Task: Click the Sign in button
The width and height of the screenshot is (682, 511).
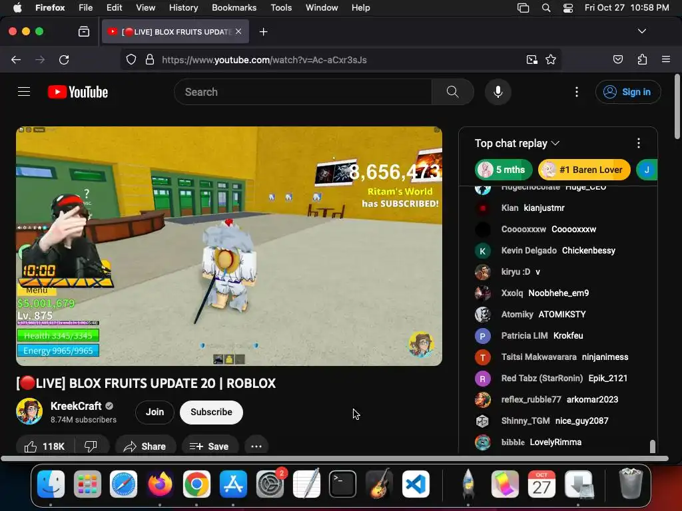Action: (627, 92)
